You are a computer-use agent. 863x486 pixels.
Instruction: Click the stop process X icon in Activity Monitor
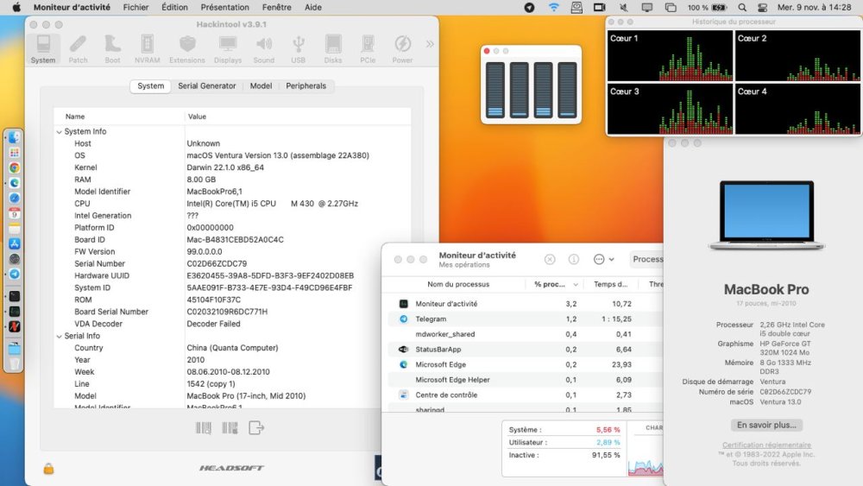click(550, 259)
